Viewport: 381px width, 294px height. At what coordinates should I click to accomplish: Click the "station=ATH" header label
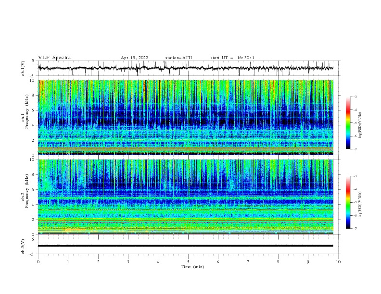[x=178, y=58]
